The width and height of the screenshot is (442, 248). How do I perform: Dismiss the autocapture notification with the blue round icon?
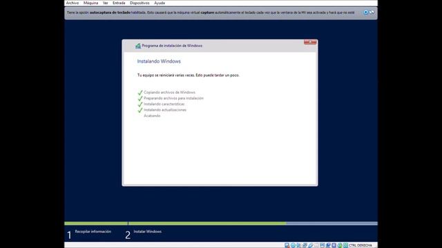365,12
